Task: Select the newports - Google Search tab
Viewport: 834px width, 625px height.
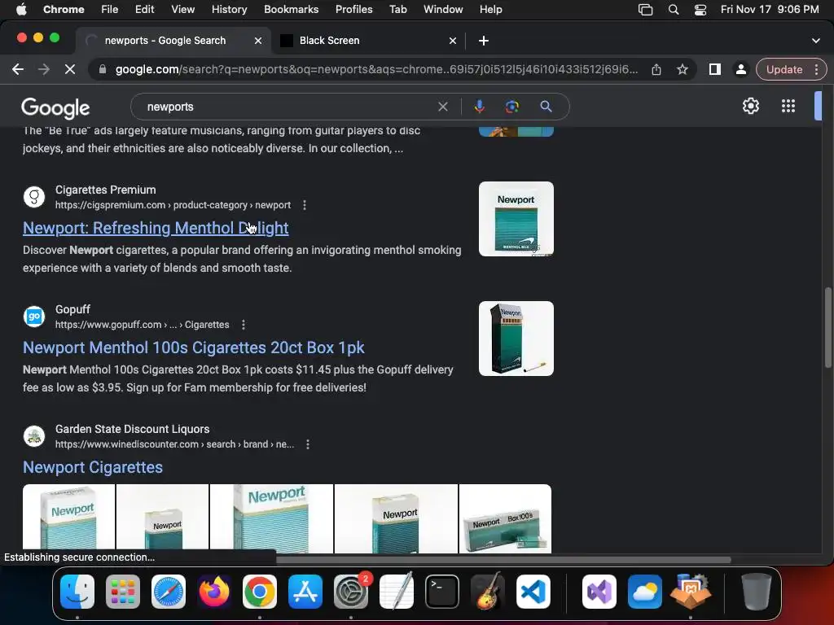Action: [x=173, y=41]
